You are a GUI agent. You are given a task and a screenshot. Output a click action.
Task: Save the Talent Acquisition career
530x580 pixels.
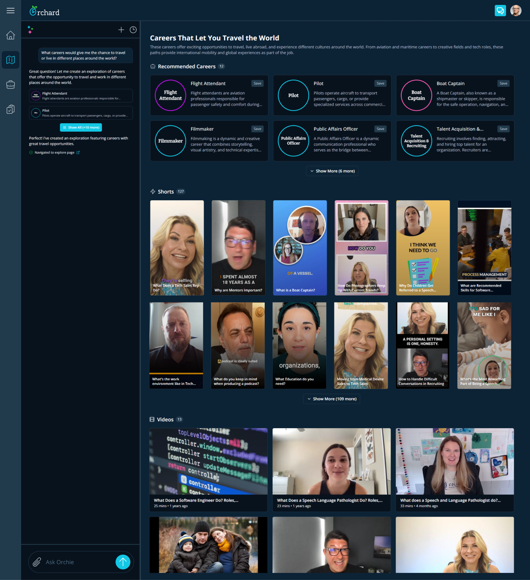504,129
